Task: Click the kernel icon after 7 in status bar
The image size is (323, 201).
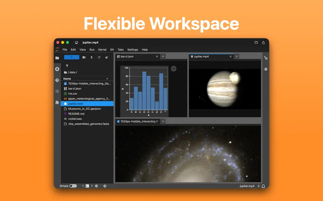Action: pyautogui.click(x=96, y=186)
